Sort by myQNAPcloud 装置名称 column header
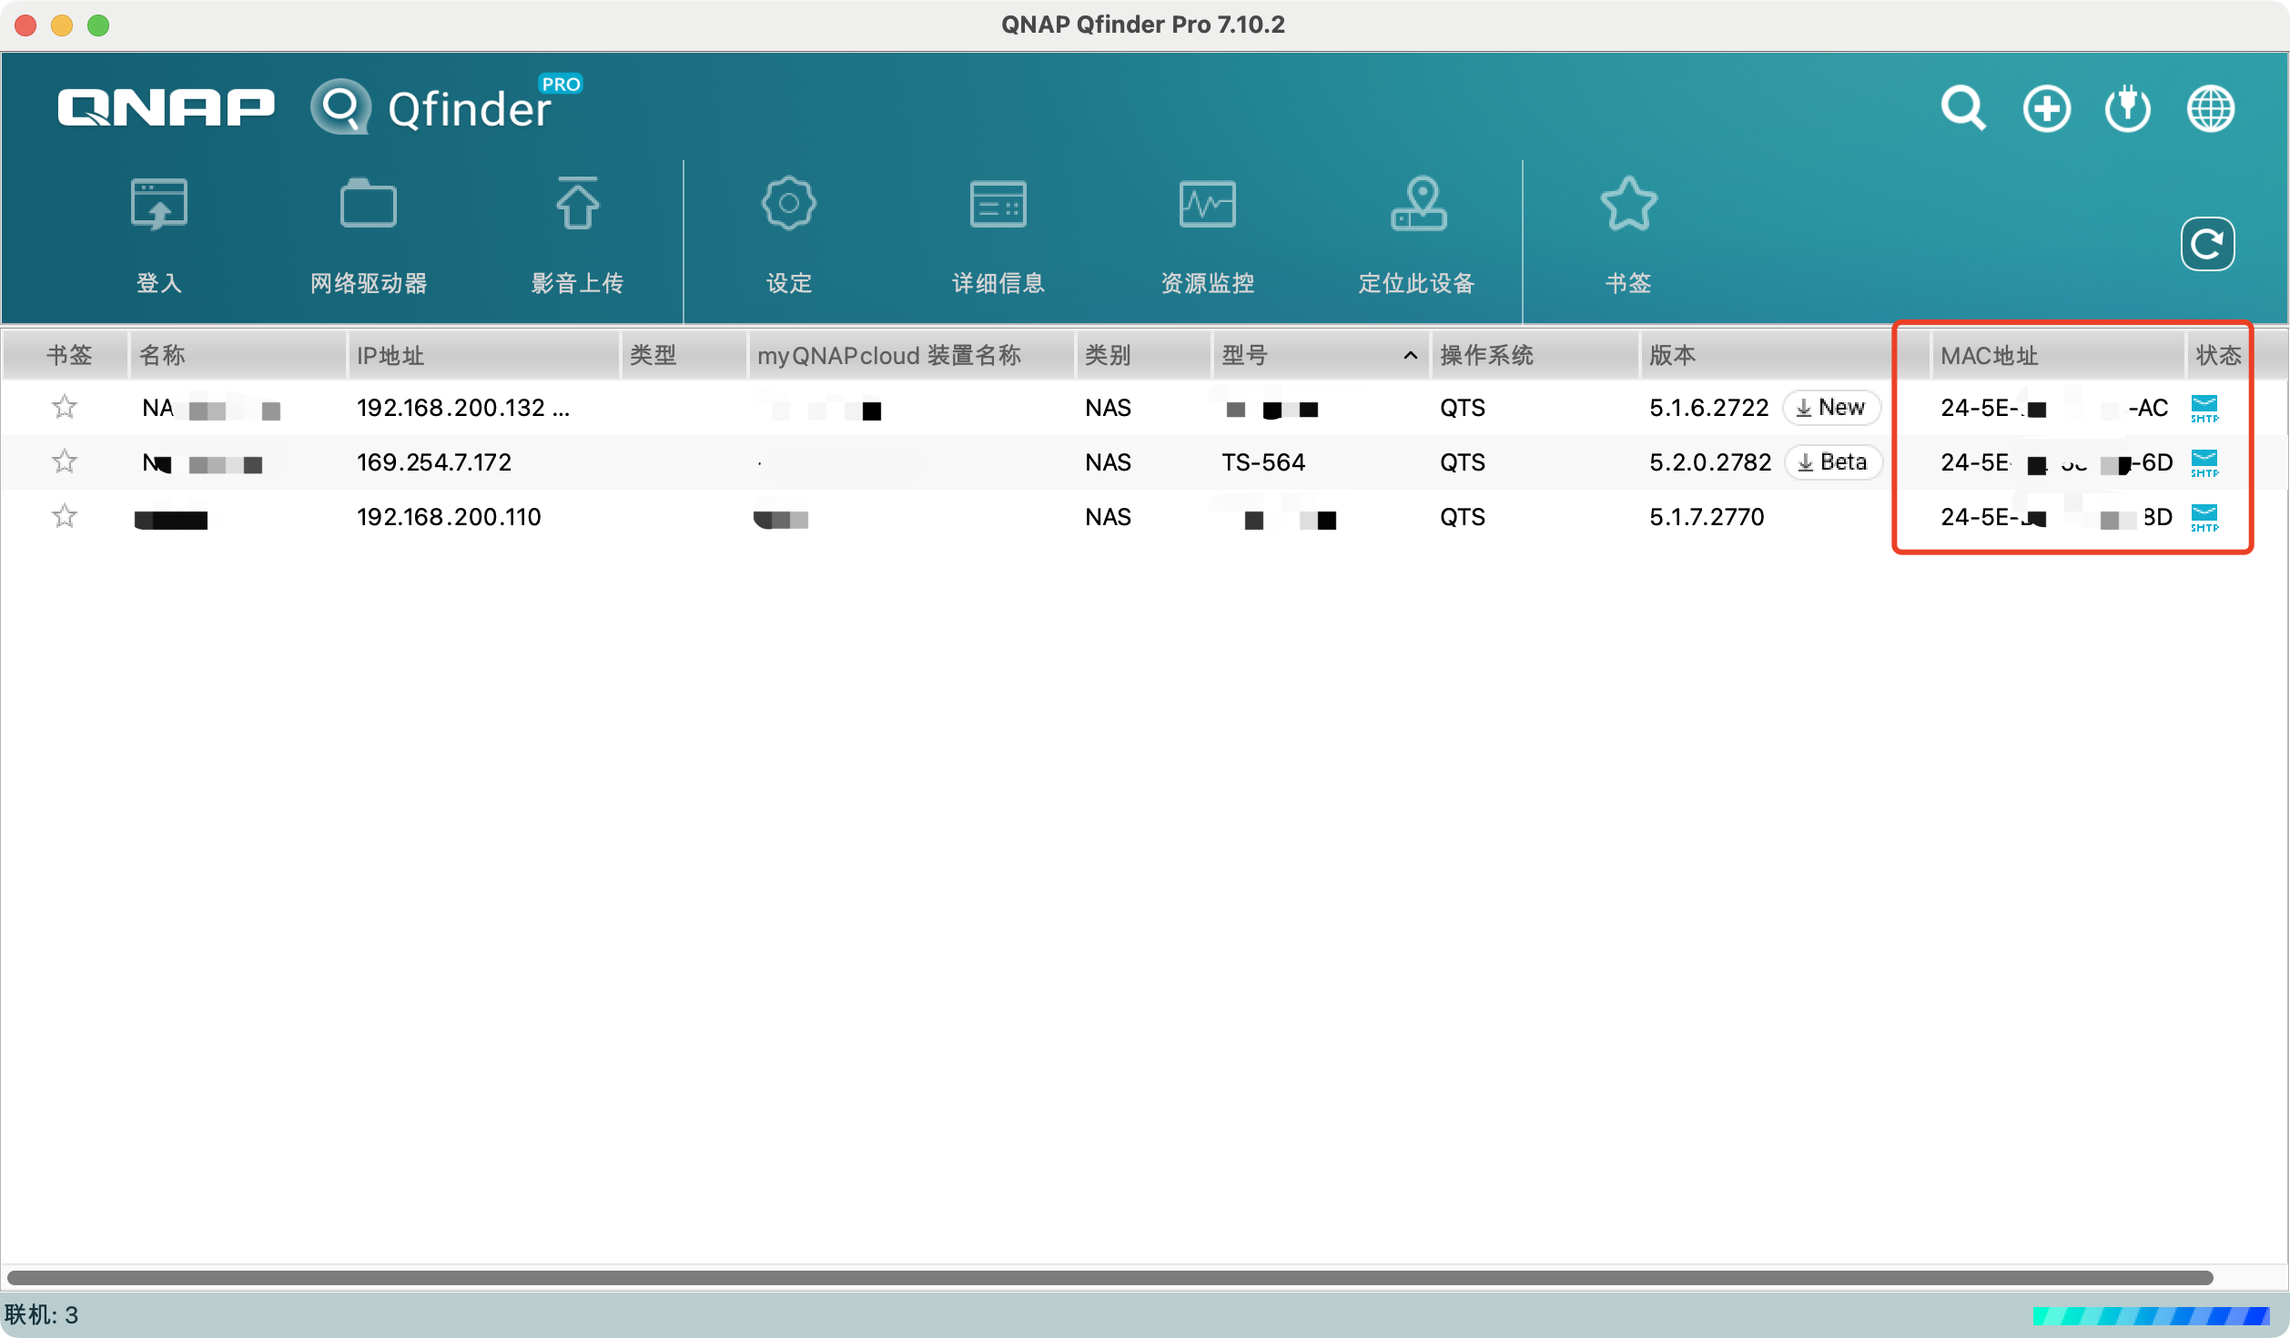The height and width of the screenshot is (1338, 2290). click(911, 355)
